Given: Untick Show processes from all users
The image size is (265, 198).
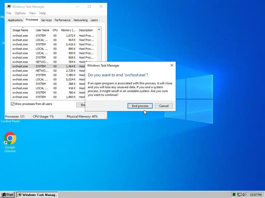Looking at the screenshot, I should [12, 104].
